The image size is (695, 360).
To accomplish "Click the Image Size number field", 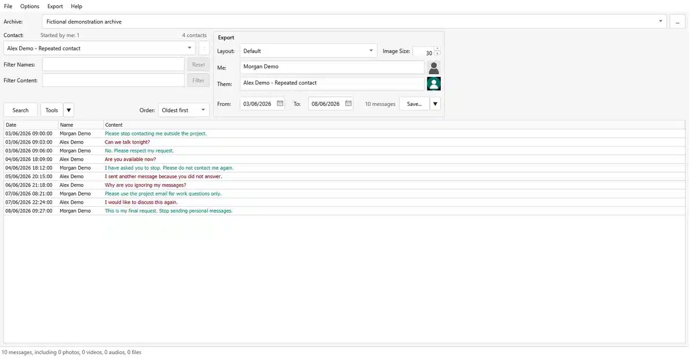I will point(423,52).
